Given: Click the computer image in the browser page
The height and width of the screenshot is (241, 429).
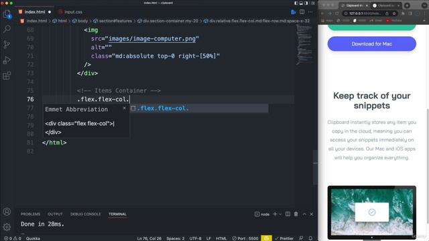Looking at the screenshot, I should (x=372, y=212).
